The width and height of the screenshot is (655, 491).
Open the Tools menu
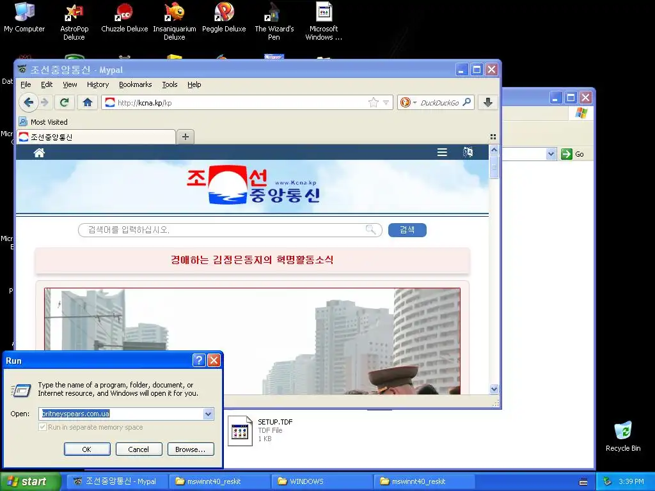(170, 84)
